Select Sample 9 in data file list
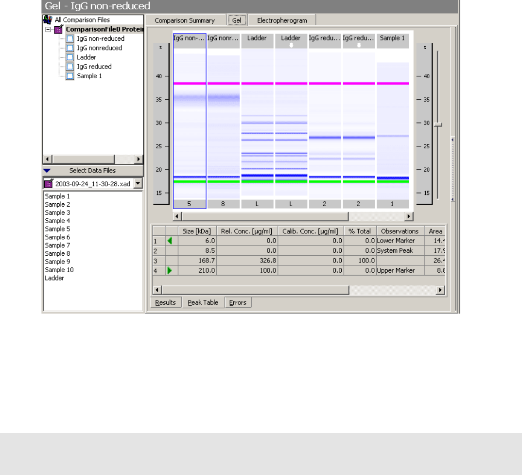Screen dimensions: 522x475 pos(57,262)
